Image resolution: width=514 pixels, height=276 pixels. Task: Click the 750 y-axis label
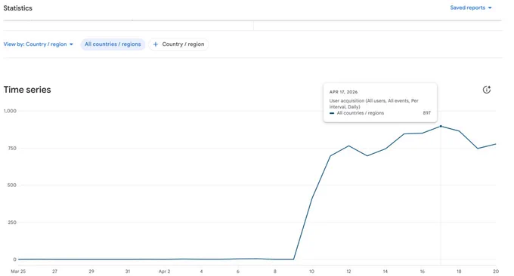(12, 148)
